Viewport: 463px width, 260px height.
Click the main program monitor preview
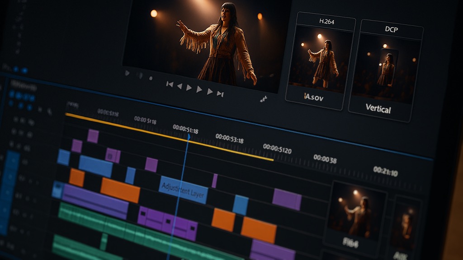207,44
